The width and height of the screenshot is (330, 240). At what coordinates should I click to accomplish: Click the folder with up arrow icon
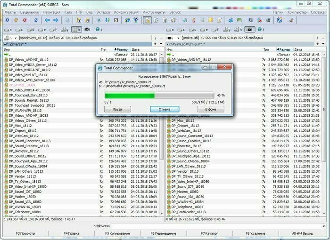(87, 20)
